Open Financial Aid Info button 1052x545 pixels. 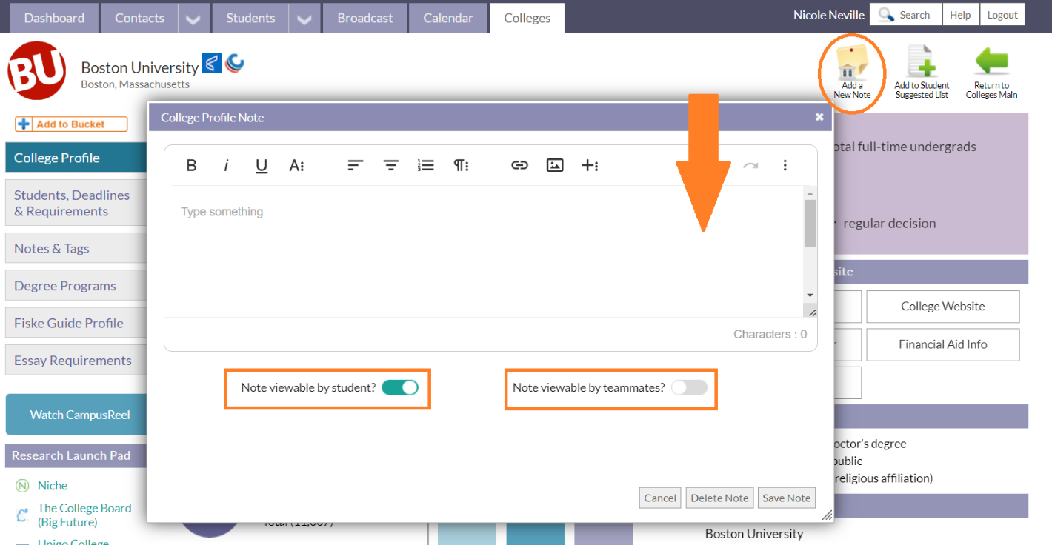click(x=942, y=344)
